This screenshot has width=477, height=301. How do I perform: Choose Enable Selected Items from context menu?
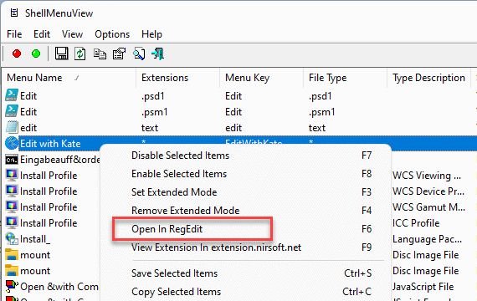[x=246, y=174]
